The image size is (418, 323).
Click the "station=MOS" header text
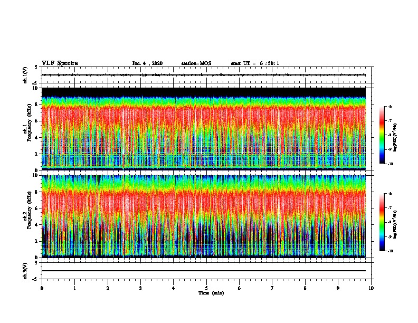tap(196, 63)
